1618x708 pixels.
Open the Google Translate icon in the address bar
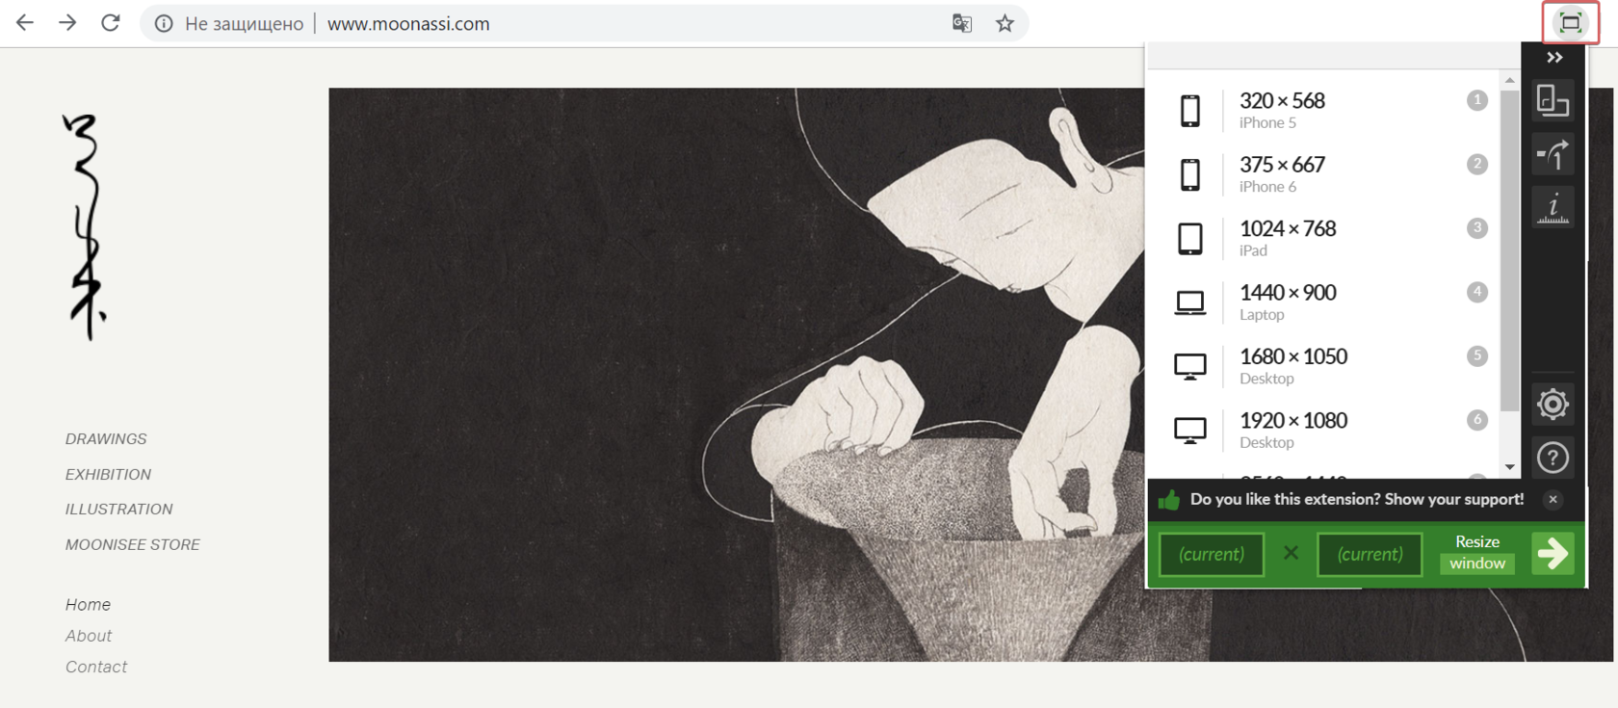(x=961, y=23)
